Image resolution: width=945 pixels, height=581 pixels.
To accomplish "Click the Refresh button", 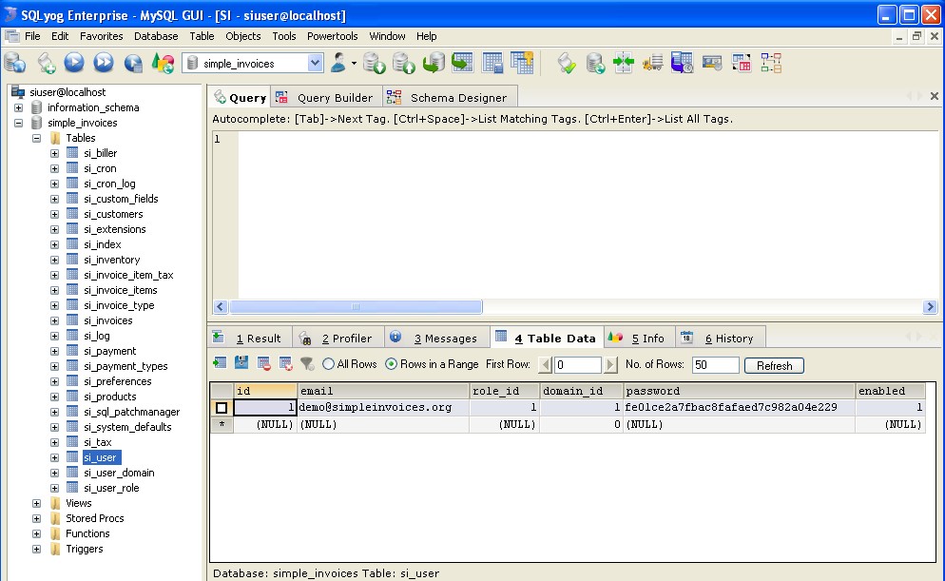I will coord(775,365).
